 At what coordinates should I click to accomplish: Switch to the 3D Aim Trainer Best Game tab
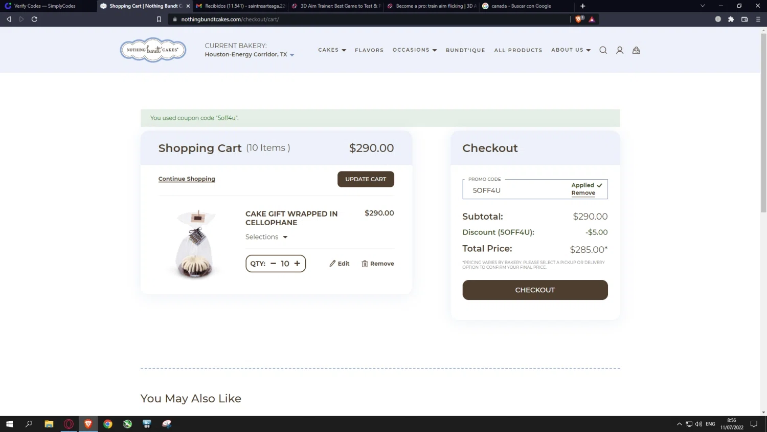pos(336,6)
